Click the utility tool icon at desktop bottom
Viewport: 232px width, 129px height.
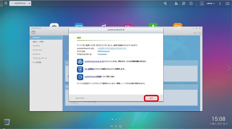(x=116, y=126)
